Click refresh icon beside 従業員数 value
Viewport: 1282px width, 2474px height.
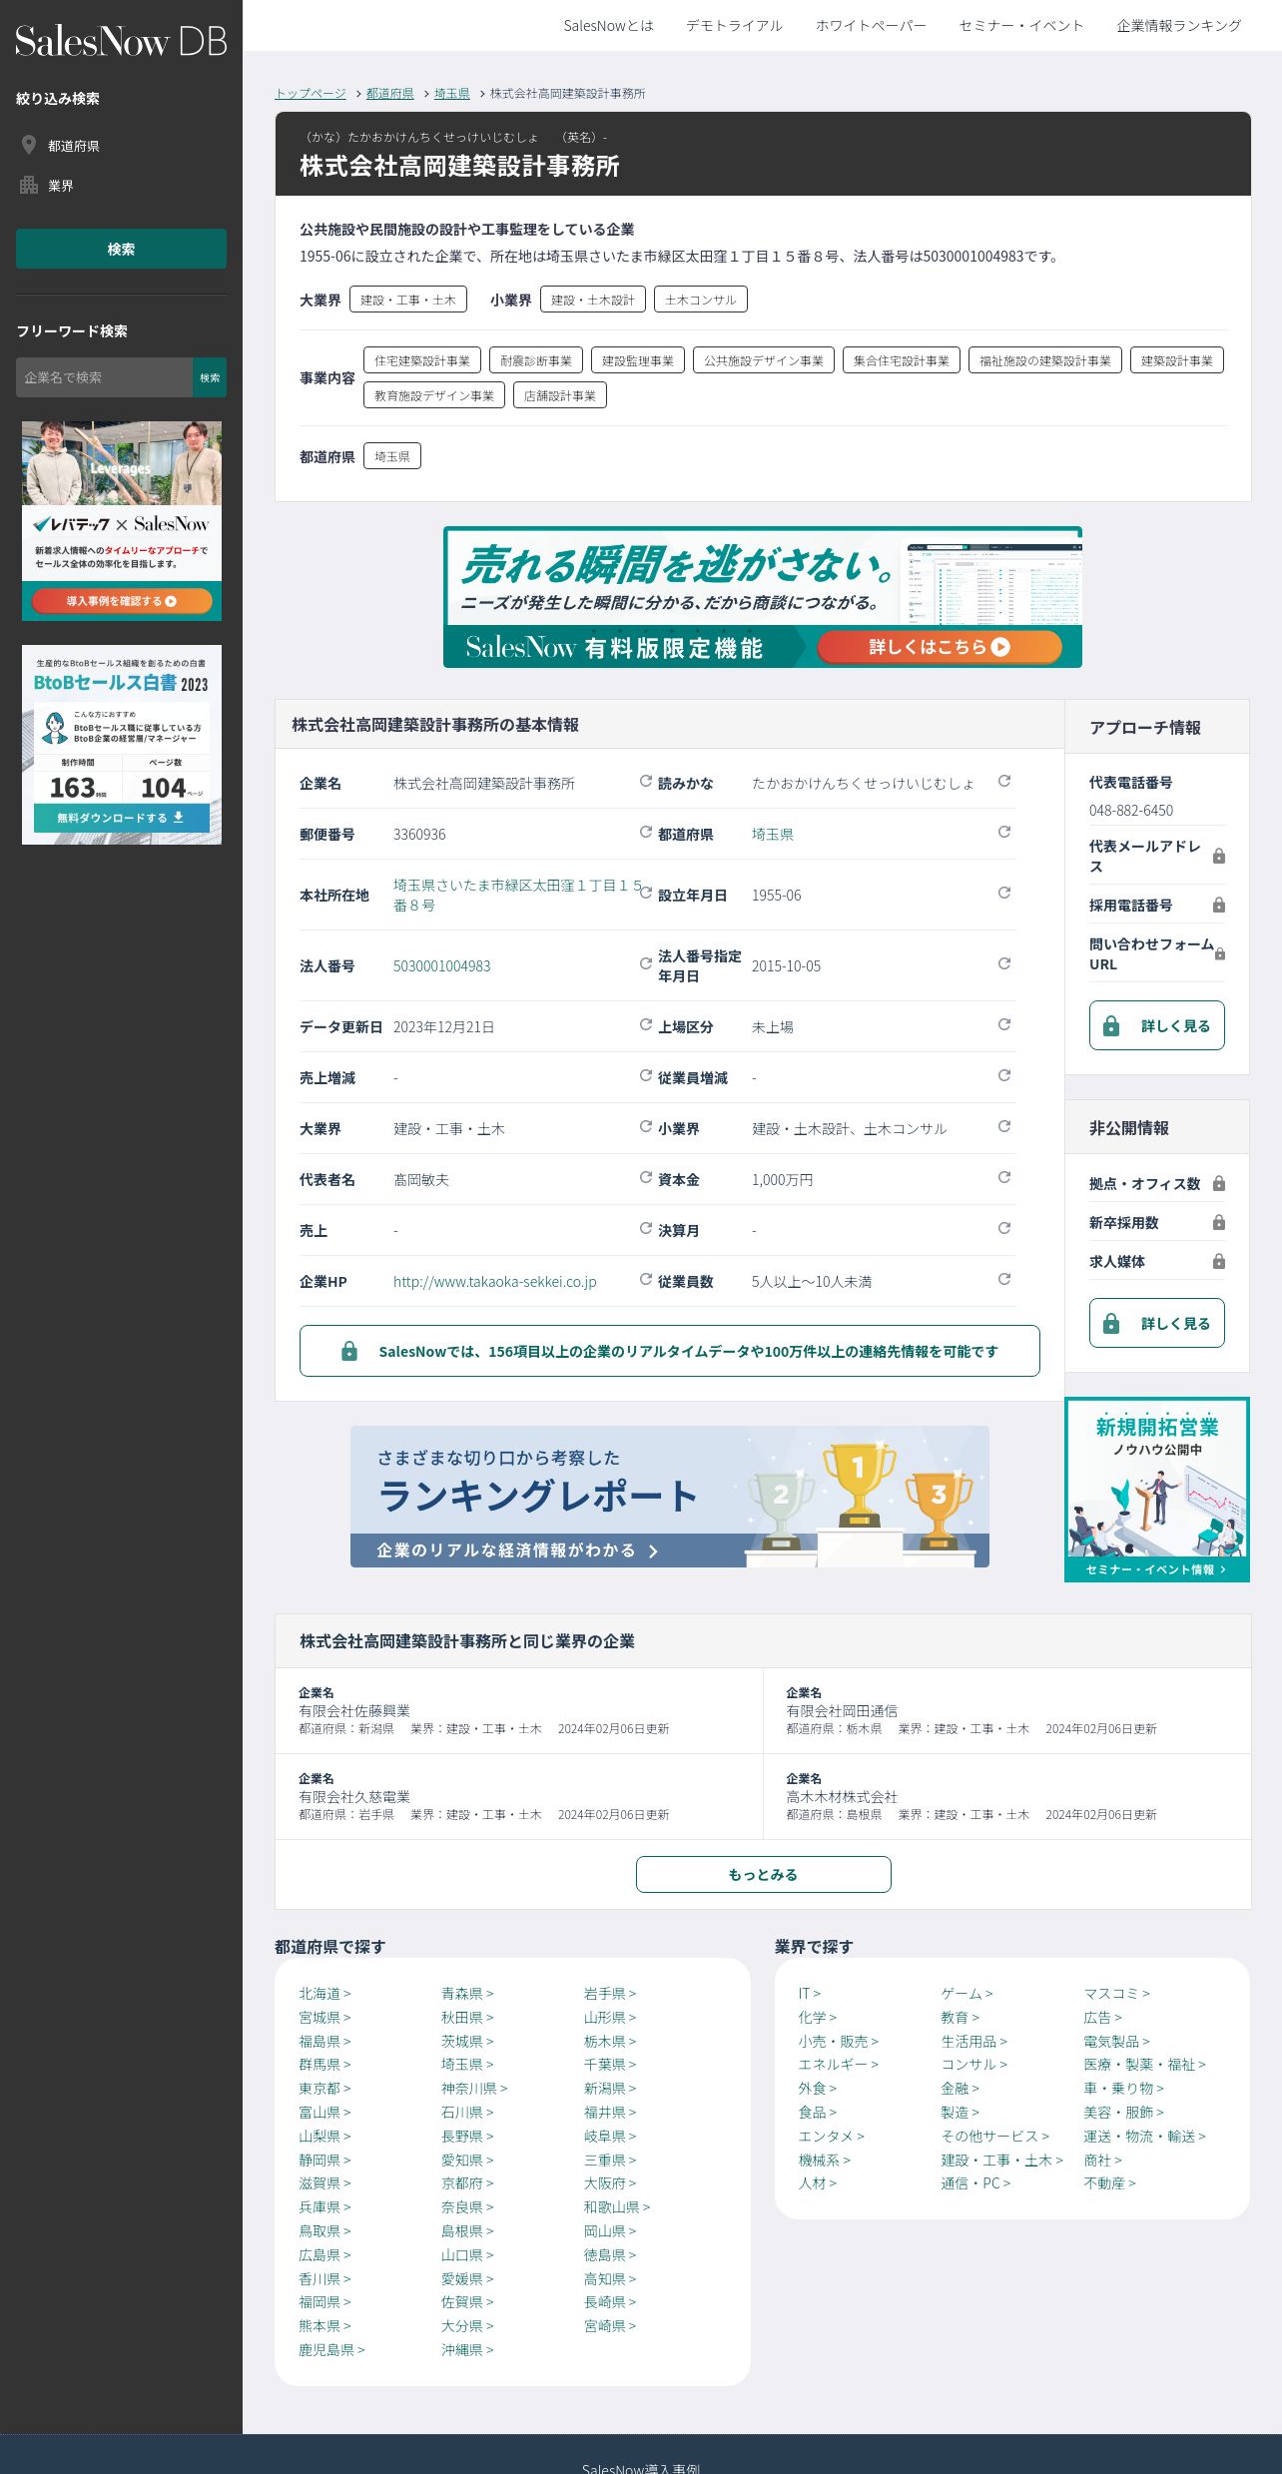point(1004,1279)
